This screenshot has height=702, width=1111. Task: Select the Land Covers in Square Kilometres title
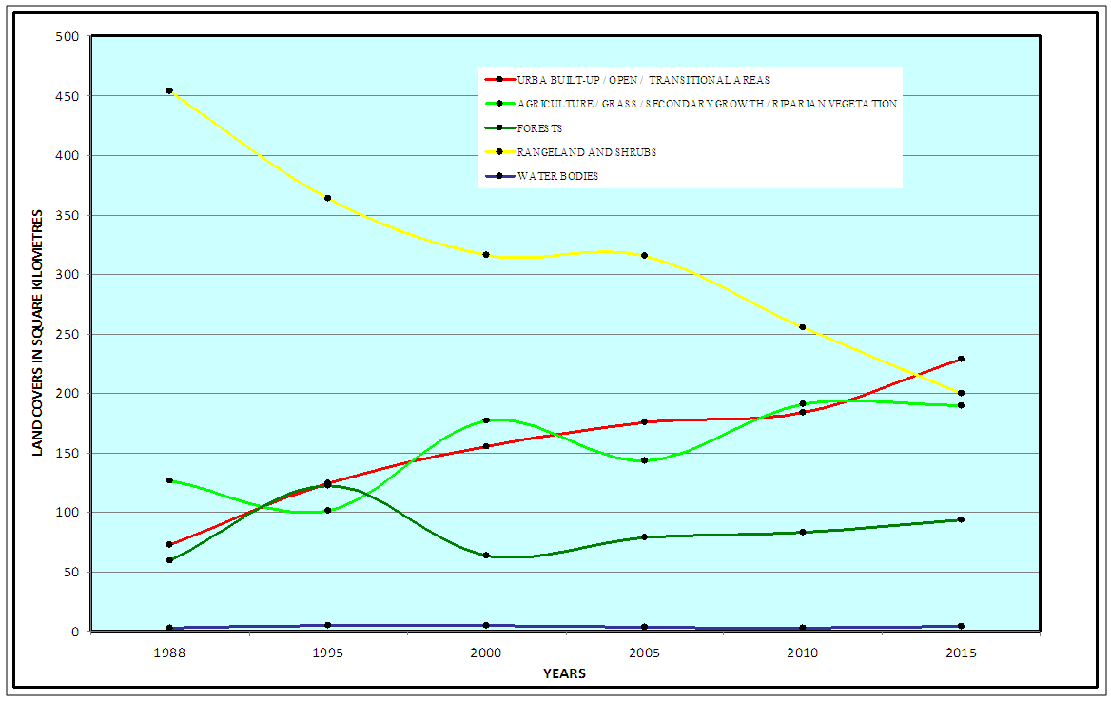pyautogui.click(x=39, y=333)
